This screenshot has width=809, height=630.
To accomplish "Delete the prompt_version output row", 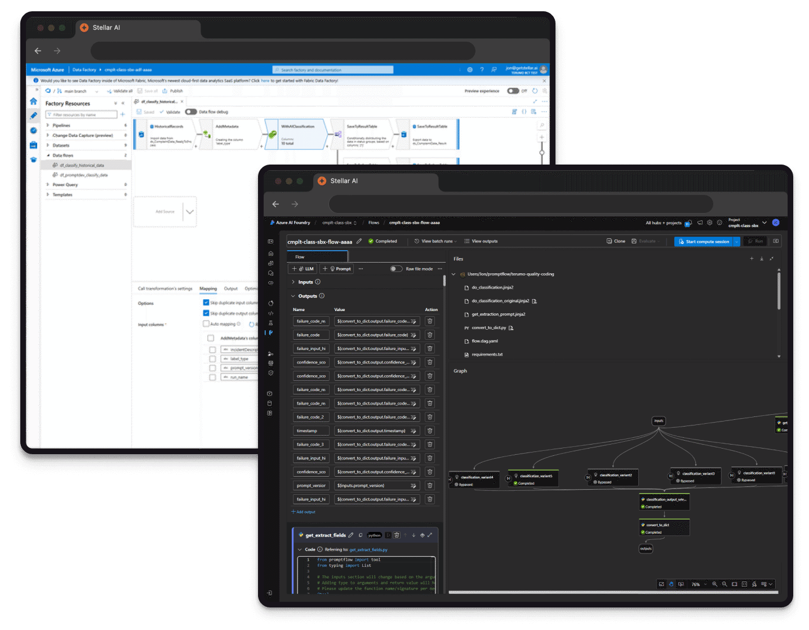I will pos(430,486).
